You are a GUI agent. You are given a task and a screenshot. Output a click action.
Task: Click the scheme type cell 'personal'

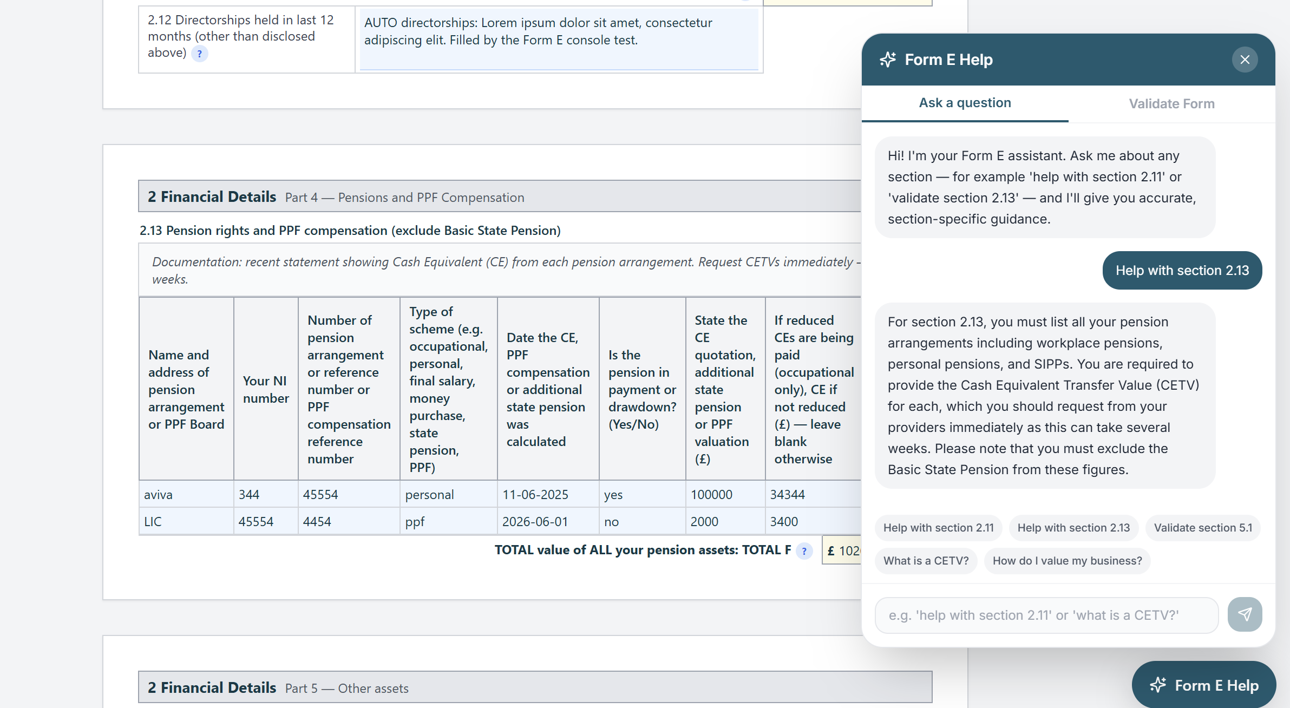point(449,494)
